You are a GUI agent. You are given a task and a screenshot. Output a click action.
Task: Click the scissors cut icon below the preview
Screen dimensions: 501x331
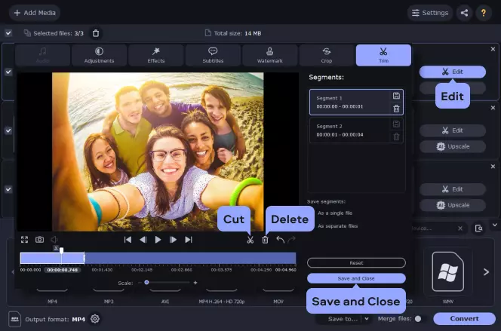[x=250, y=240]
